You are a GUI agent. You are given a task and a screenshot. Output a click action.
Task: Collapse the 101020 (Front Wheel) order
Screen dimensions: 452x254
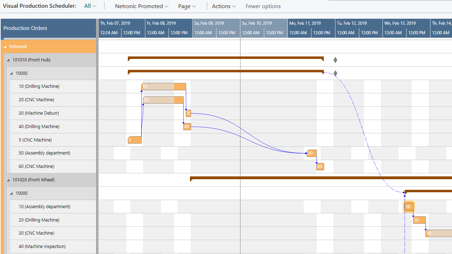(x=8, y=180)
